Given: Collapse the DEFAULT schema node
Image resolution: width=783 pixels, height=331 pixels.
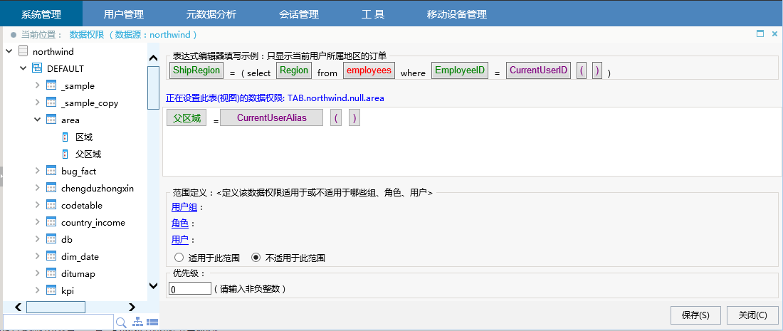Looking at the screenshot, I should 23,68.
